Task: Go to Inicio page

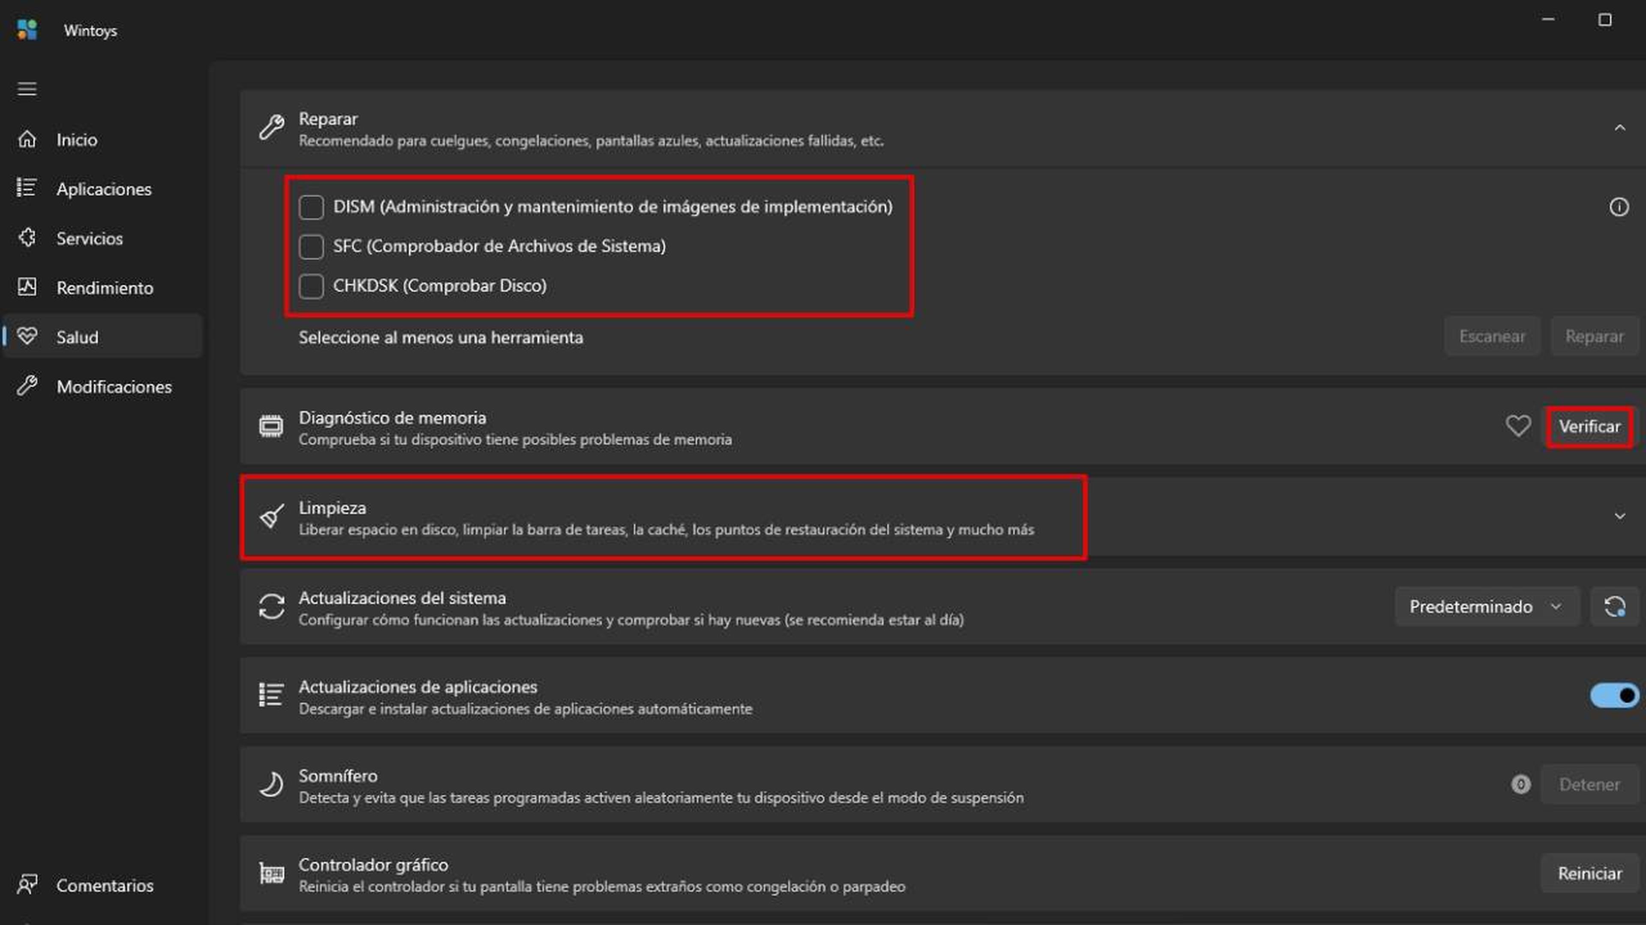Action: pyautogui.click(x=103, y=139)
